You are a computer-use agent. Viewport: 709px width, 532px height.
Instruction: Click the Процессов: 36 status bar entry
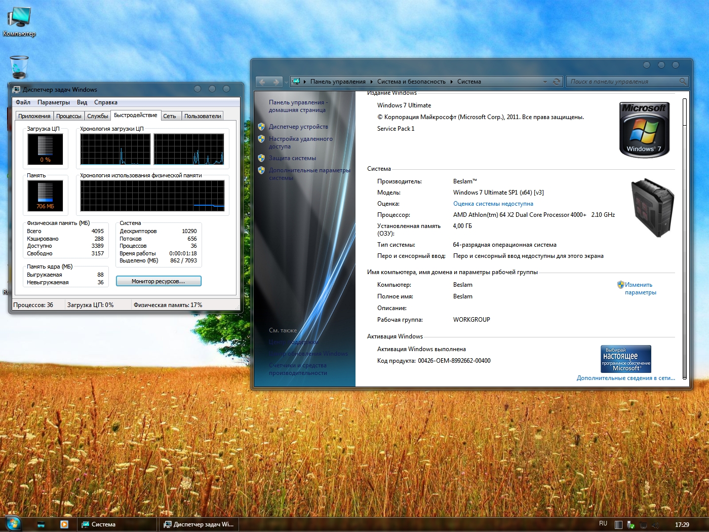click(33, 305)
